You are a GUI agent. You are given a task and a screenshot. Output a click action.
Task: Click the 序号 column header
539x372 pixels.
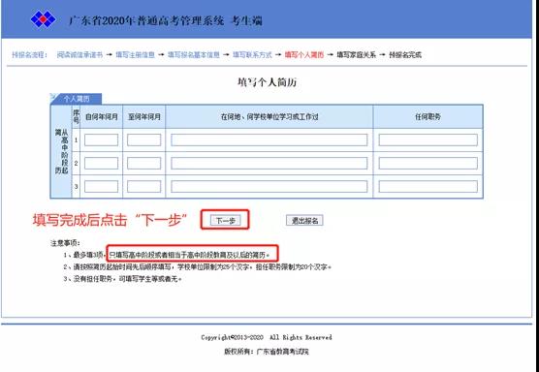tap(76, 117)
